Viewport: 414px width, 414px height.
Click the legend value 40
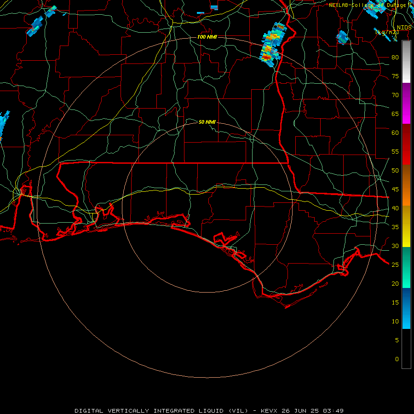[x=395, y=208]
